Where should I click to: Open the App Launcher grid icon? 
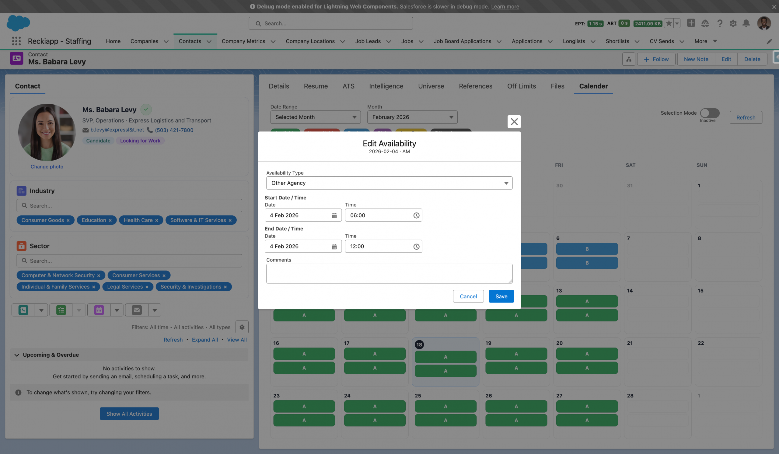[x=16, y=41]
